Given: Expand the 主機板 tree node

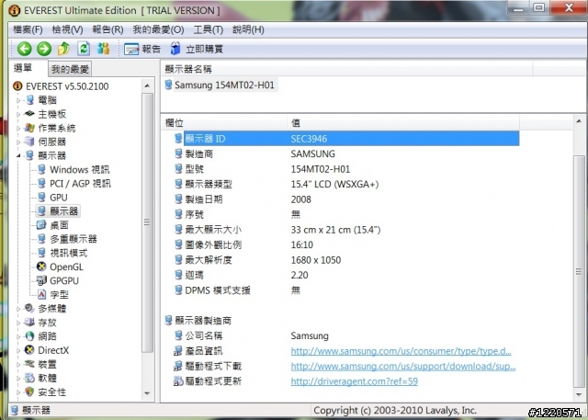Looking at the screenshot, I should pos(18,114).
